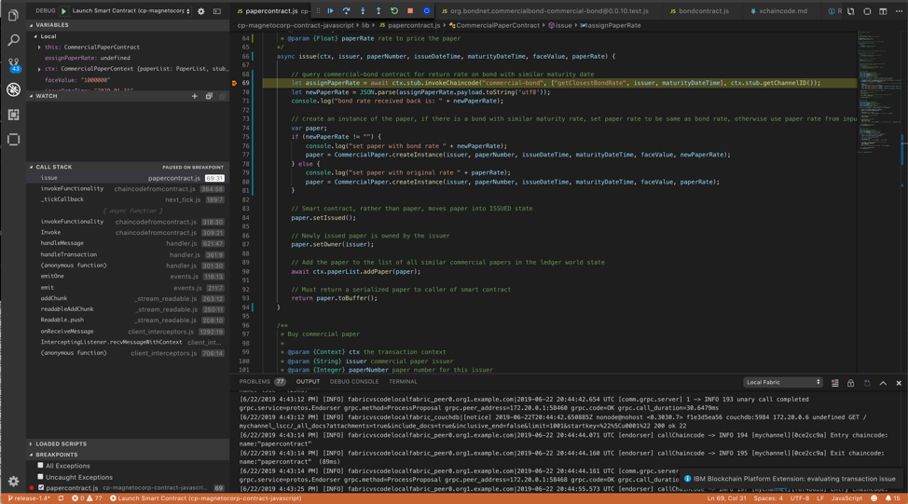Open the debug configuration Launch Smart Contract dropdown
The width and height of the screenshot is (908, 504).
tap(131, 11)
